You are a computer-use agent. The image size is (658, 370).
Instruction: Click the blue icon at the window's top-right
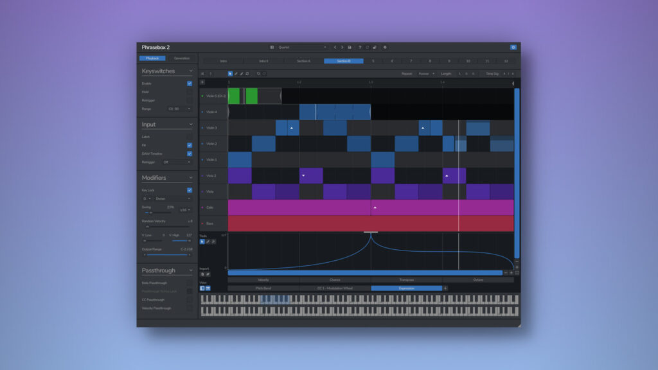click(513, 47)
